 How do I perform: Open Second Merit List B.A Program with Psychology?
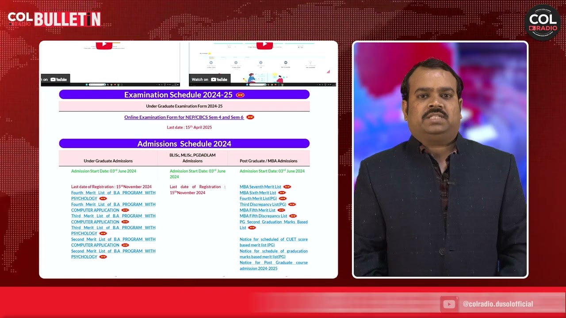(x=113, y=254)
